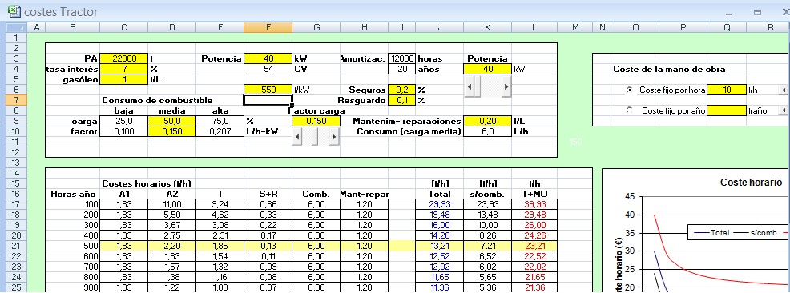Select the 'Coste fijo por año' radio button
790x293 pixels.
629,110
